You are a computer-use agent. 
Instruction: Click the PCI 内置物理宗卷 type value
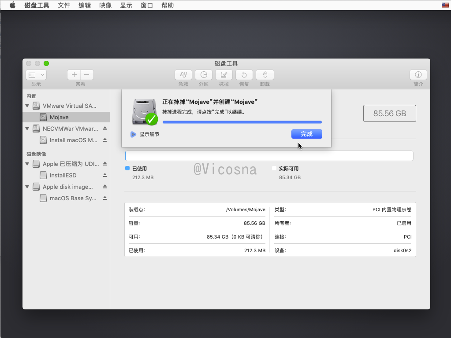(392, 209)
